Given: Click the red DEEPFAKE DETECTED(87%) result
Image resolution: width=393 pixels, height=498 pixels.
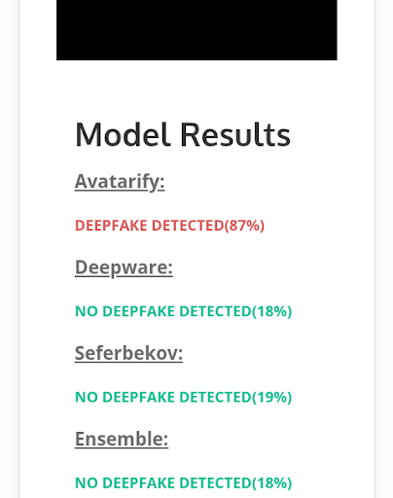Looking at the screenshot, I should (169, 226).
